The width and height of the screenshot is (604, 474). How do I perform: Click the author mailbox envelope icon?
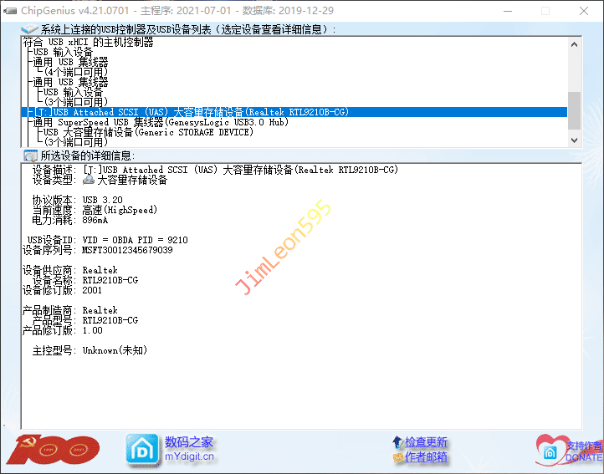click(397, 458)
